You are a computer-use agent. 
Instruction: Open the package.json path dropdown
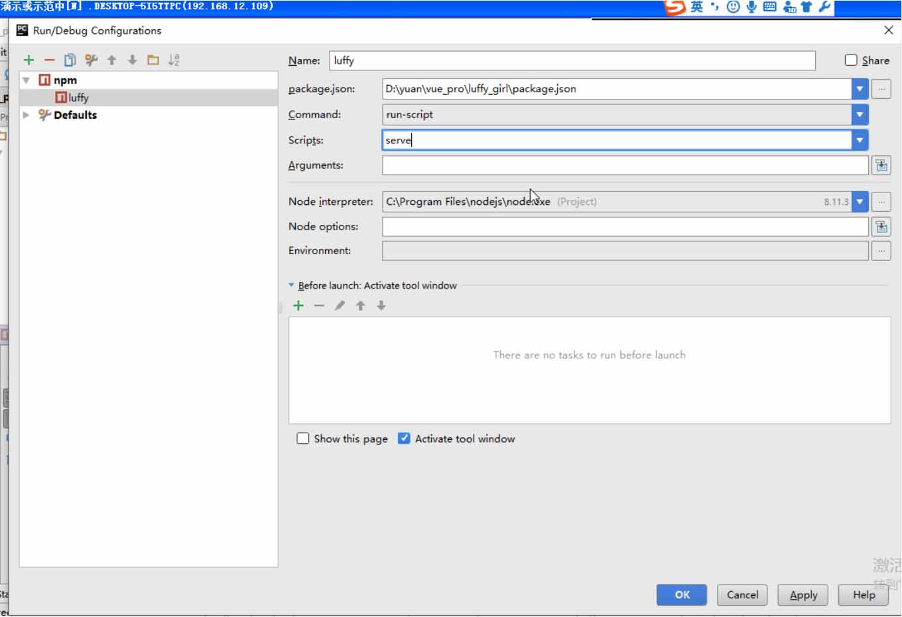pos(860,89)
